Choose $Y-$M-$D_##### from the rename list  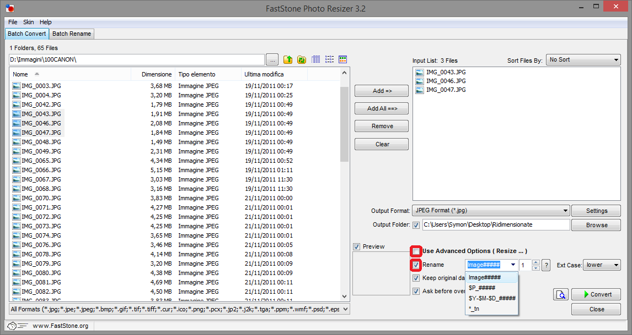pos(492,298)
